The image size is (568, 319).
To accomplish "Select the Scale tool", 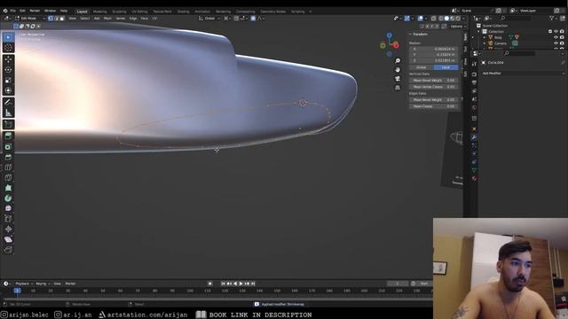I will (x=8, y=81).
